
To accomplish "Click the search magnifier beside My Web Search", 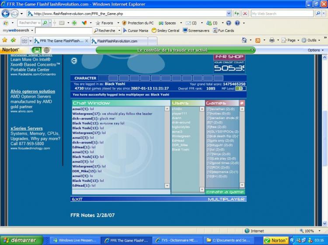I will (x=318, y=14).
